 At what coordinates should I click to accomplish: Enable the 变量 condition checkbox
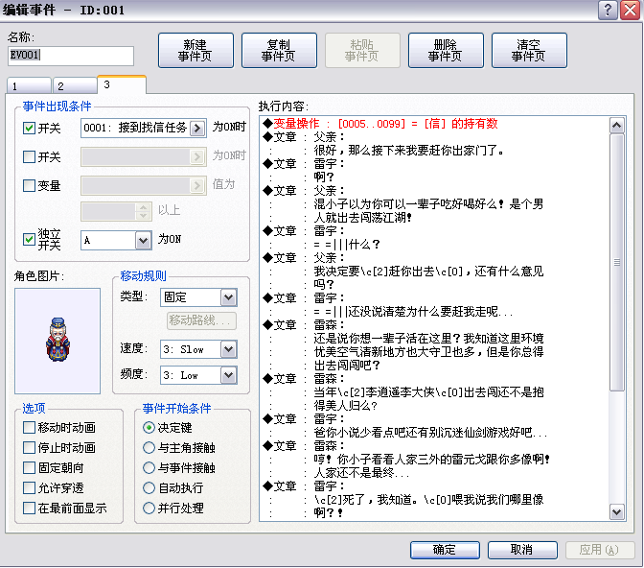point(29,185)
